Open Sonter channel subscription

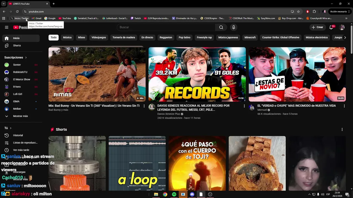(x=21, y=65)
